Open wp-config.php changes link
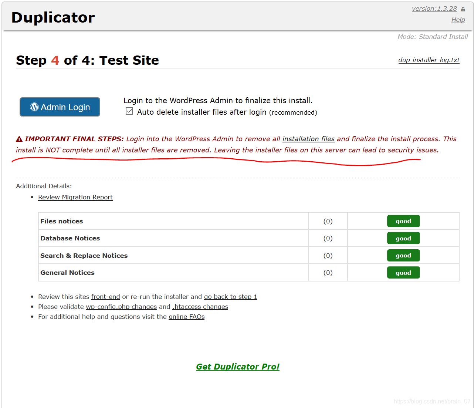Viewport: 474px width, 408px height. (121, 307)
